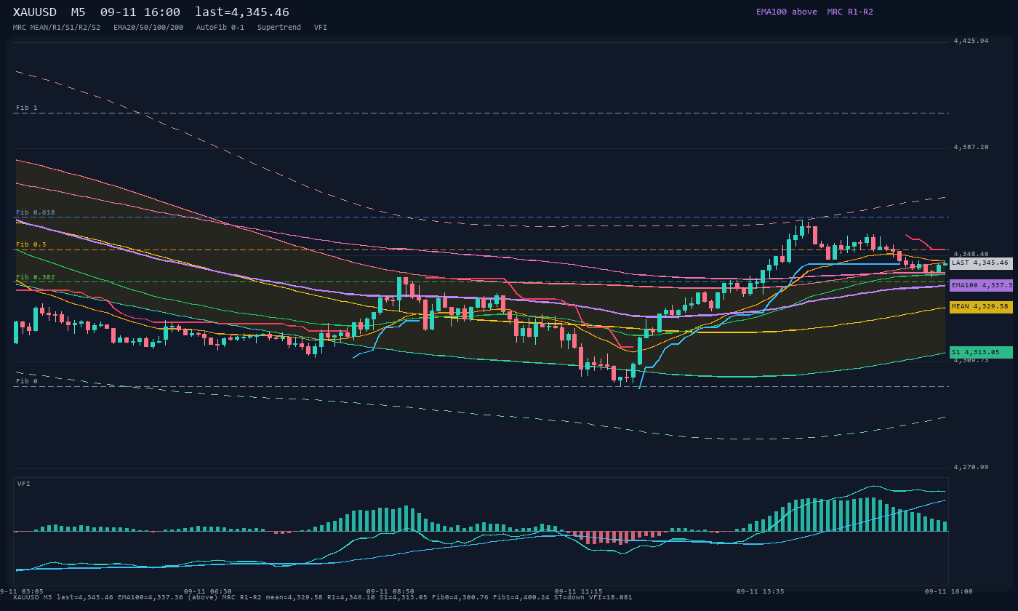Select the Supertrend legend label
The image size is (1018, 611).
pos(279,28)
